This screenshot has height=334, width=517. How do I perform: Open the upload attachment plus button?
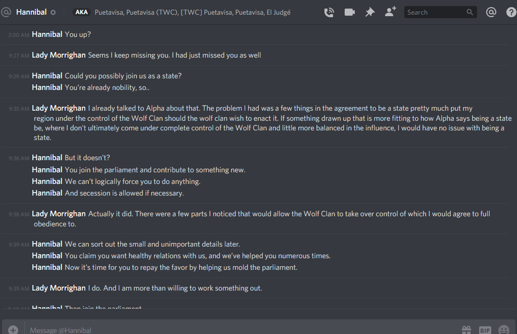click(x=13, y=329)
